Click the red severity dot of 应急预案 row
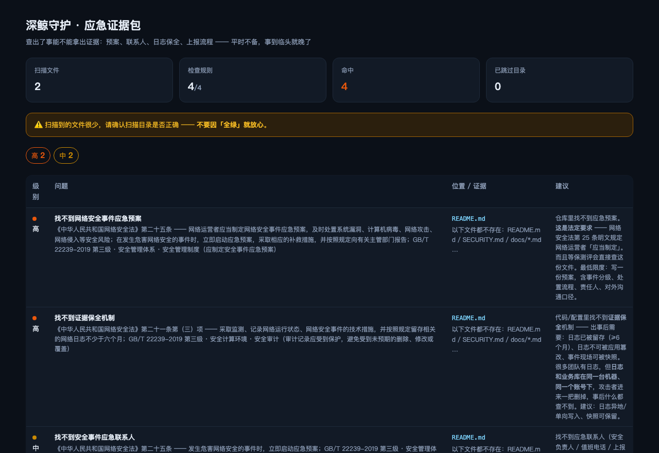Viewport: 659px width, 453px height. tap(34, 219)
